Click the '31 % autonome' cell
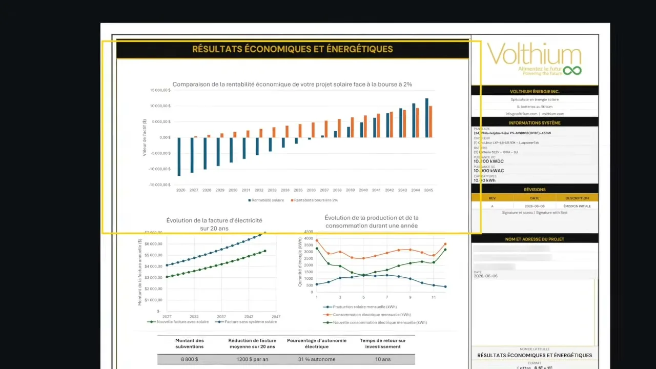Viewport: 656px width, 369px height. point(317,359)
